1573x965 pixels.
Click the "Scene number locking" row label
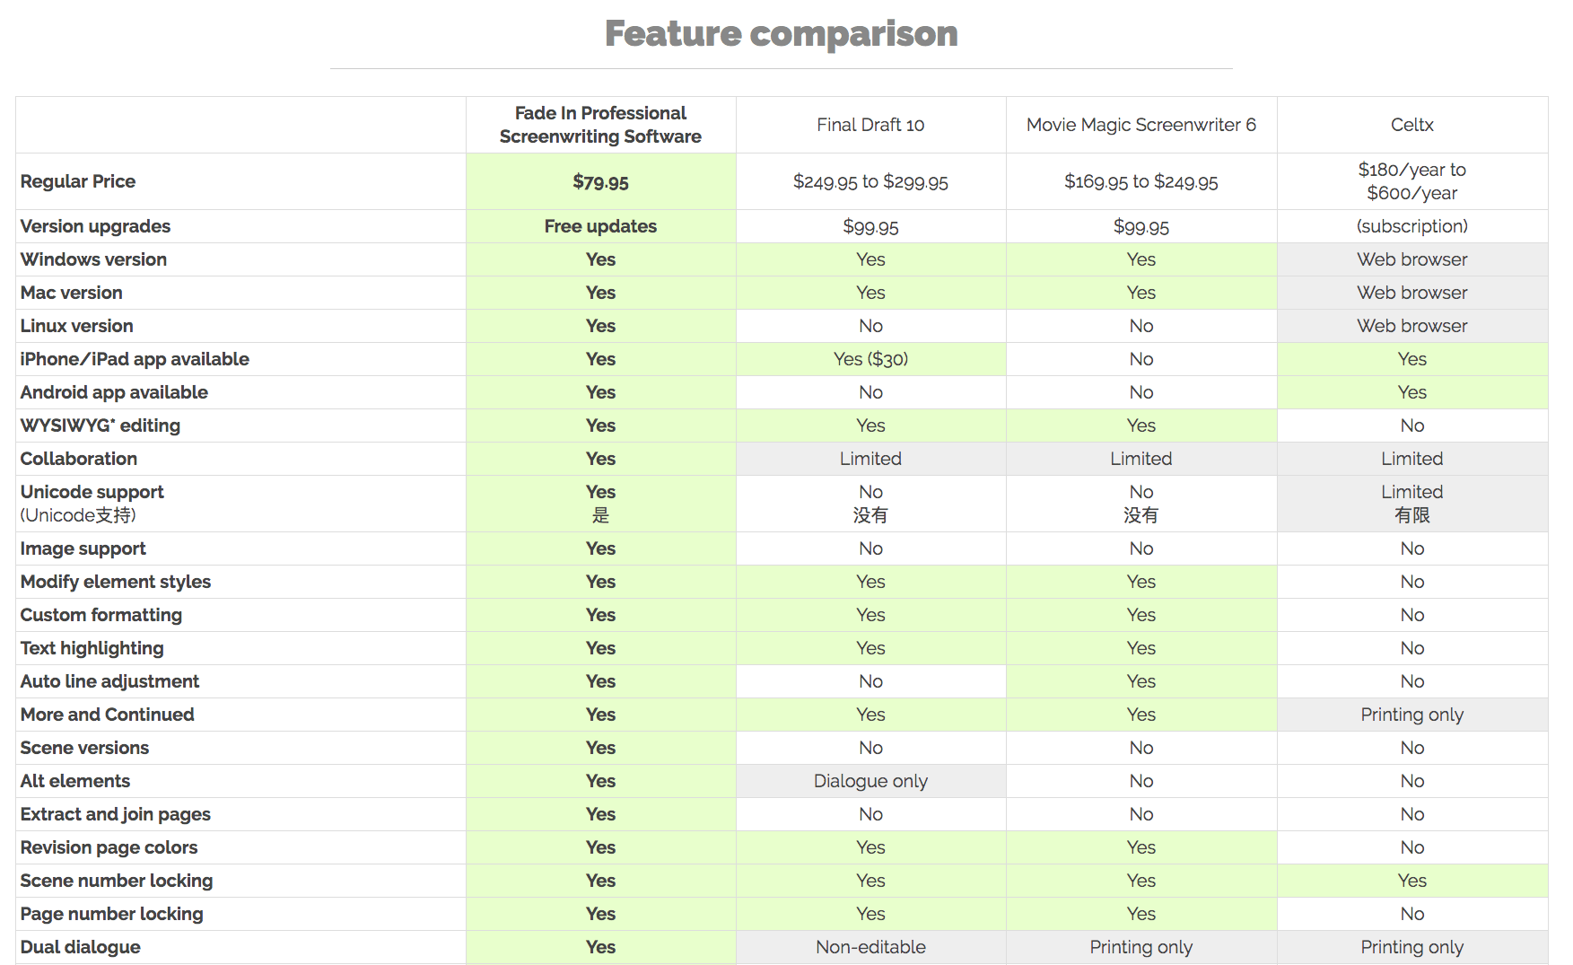tap(117, 881)
